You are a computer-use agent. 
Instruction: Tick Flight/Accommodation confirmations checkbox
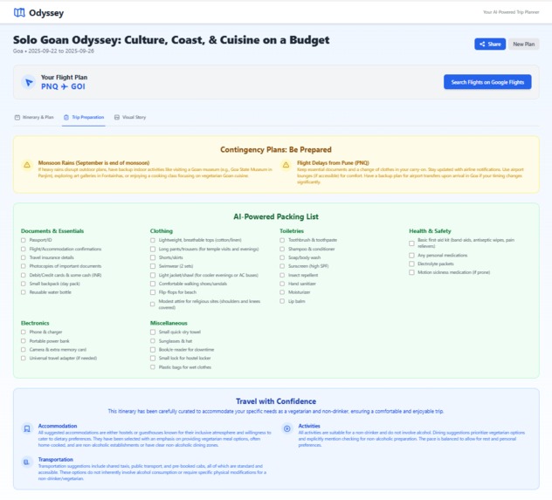pyautogui.click(x=24, y=249)
